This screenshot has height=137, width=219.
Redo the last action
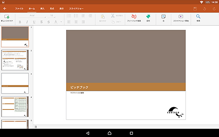pos(214,9)
